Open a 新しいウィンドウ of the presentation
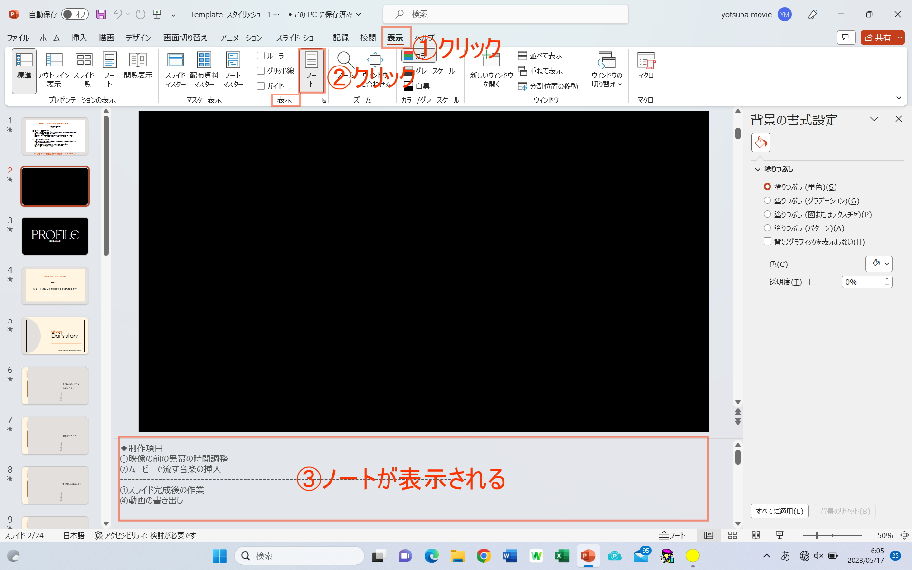912x570 pixels. point(490,70)
